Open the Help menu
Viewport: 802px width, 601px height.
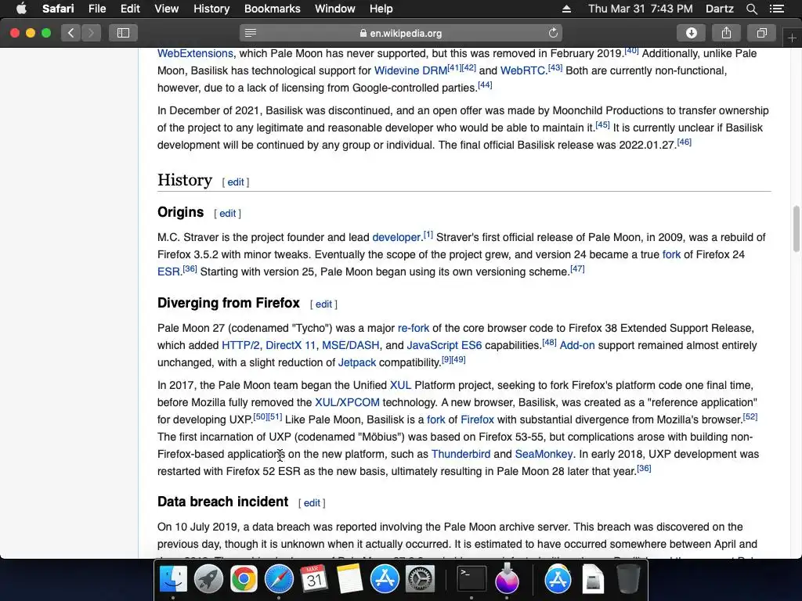click(x=381, y=9)
